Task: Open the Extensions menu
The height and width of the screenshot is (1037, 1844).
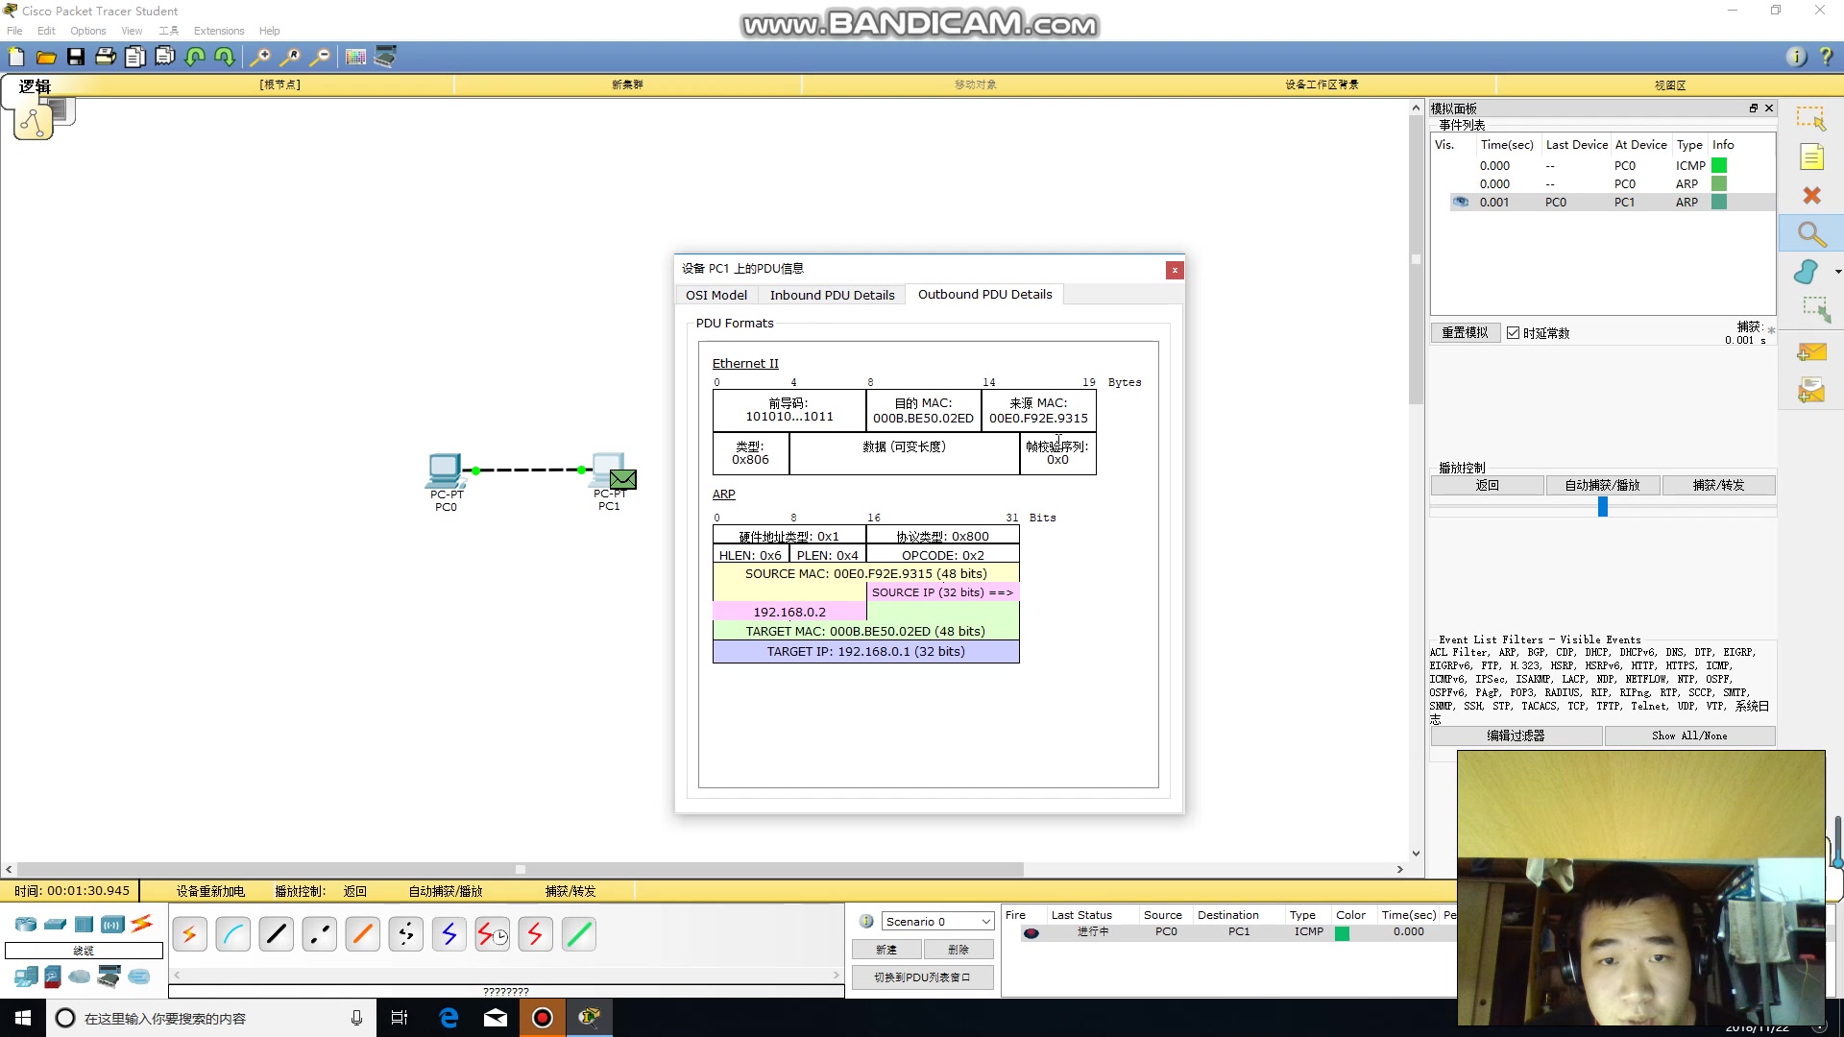Action: coord(219,31)
